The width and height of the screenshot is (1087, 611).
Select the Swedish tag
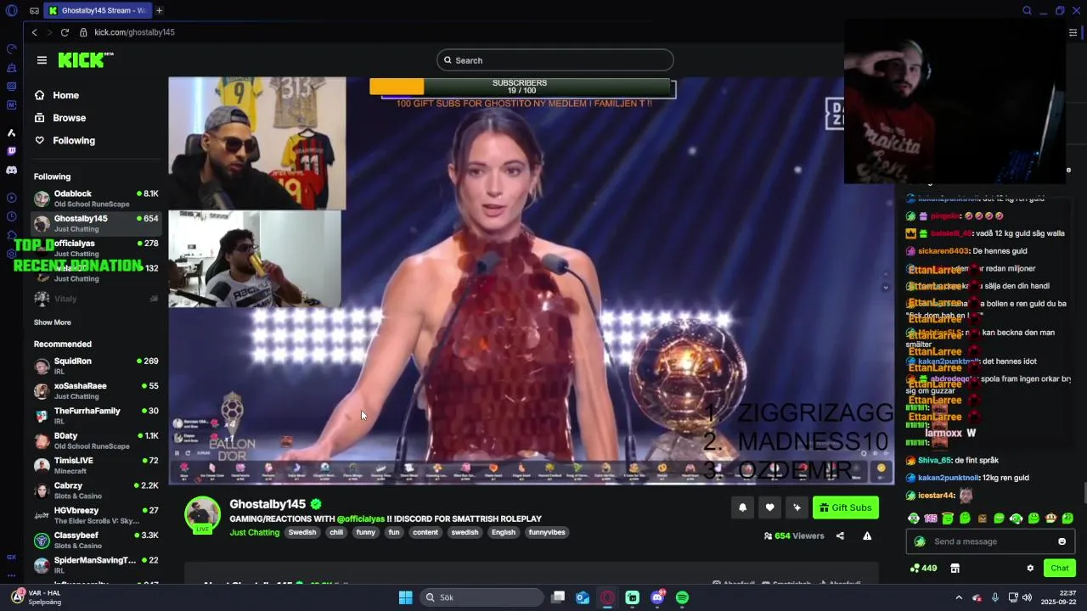click(302, 532)
